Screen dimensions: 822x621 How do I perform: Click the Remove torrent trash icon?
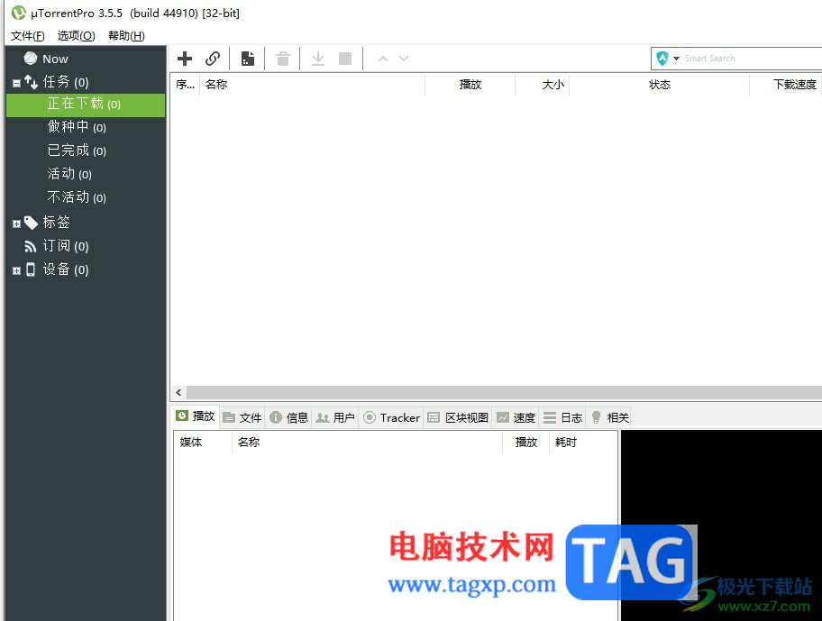tap(283, 59)
